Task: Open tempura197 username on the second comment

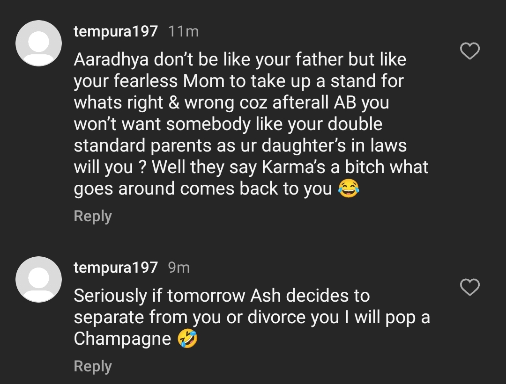Action: [x=116, y=268]
